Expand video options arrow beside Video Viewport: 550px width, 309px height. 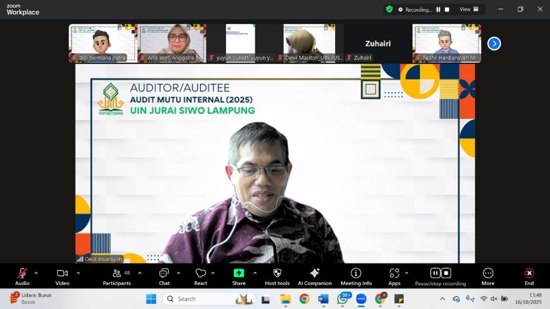coord(78,273)
